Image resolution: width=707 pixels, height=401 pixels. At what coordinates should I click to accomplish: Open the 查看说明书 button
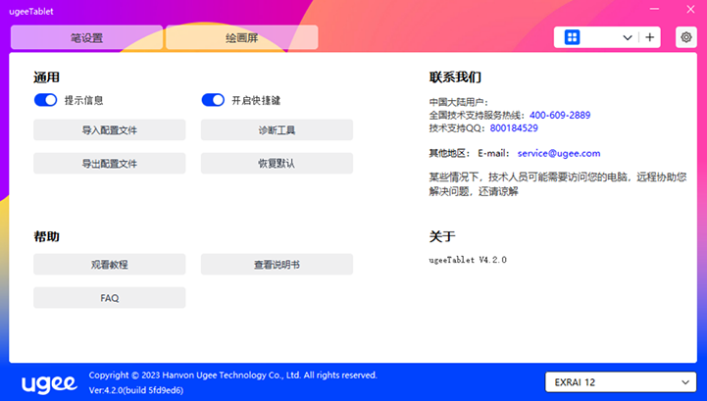[277, 265]
